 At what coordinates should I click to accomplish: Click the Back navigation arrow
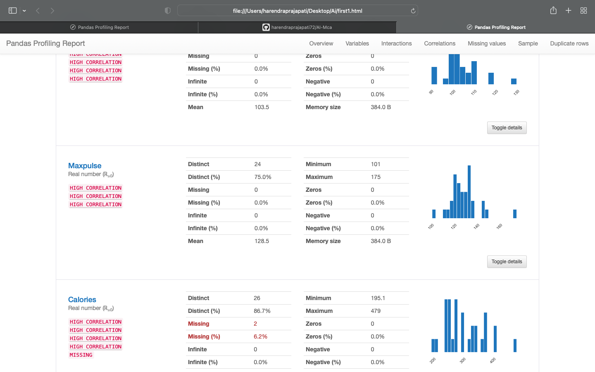coord(38,10)
